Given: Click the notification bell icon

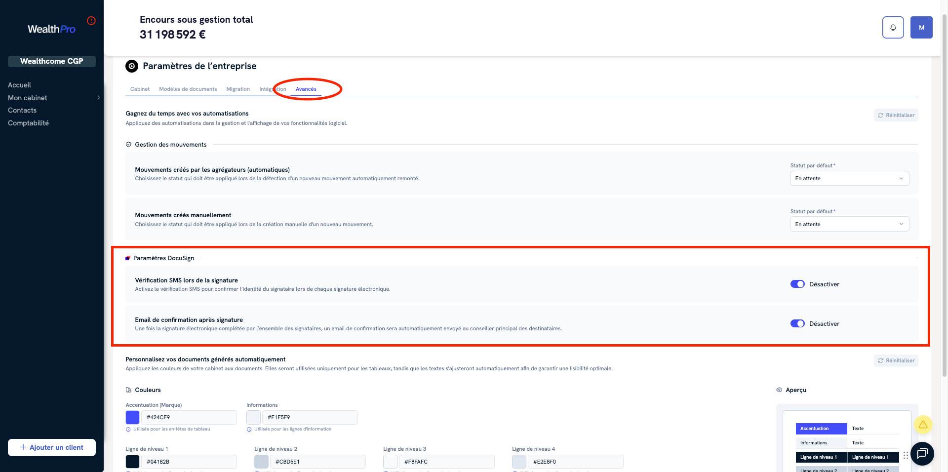Looking at the screenshot, I should pos(893,28).
